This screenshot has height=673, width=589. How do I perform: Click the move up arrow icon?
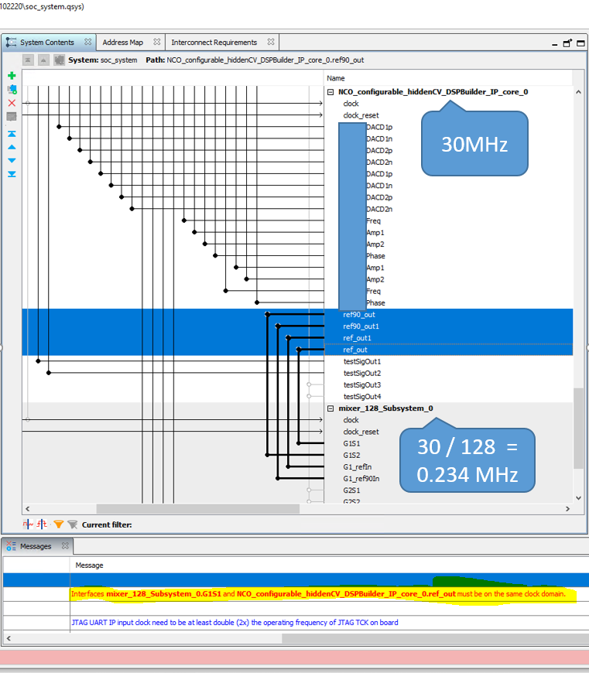click(12, 147)
